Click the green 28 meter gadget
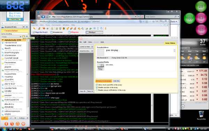This screenshot has width=209, height=131. point(201,6)
